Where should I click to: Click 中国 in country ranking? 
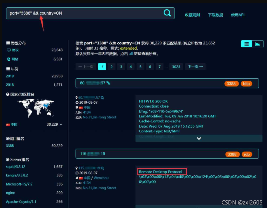14,125
